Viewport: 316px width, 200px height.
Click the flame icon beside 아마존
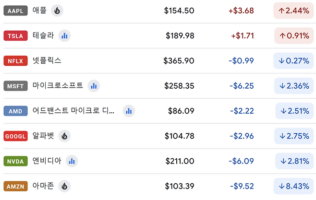tap(64, 186)
